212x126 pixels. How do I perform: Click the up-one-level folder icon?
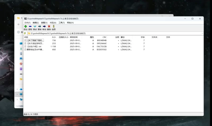[x=25, y=33]
